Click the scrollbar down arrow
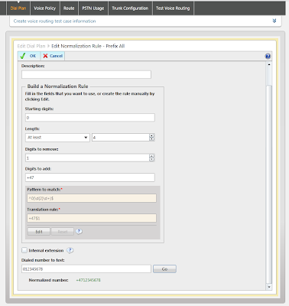This screenshot has height=306, width=289. pos(269,287)
